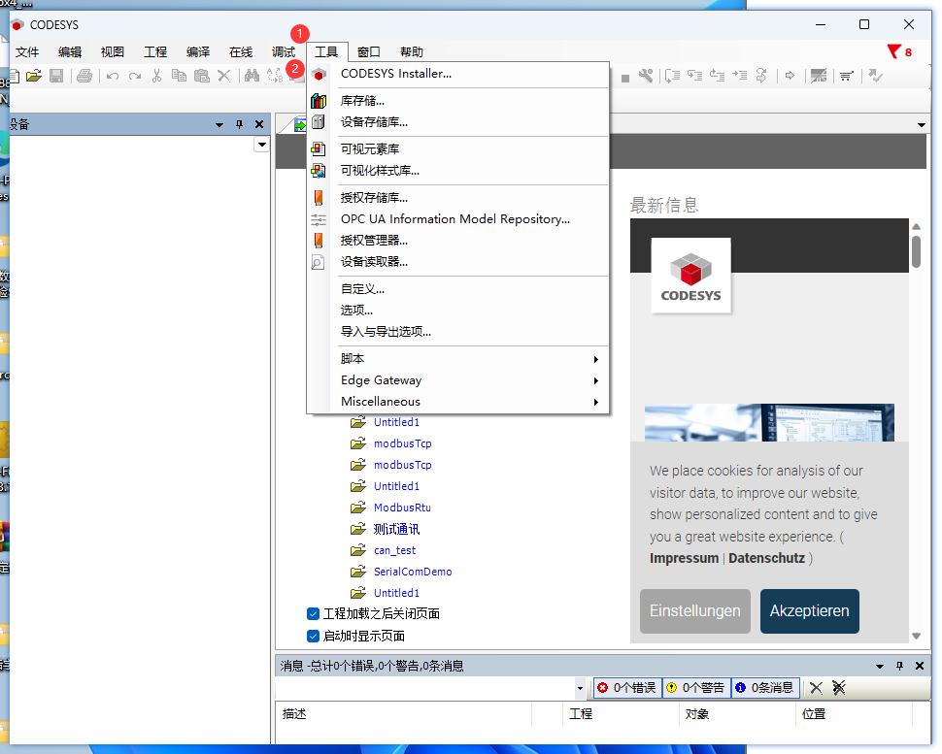Screen dimensions: 942x754
Task: Toggle the 0条消息 messages filter
Action: coord(765,687)
